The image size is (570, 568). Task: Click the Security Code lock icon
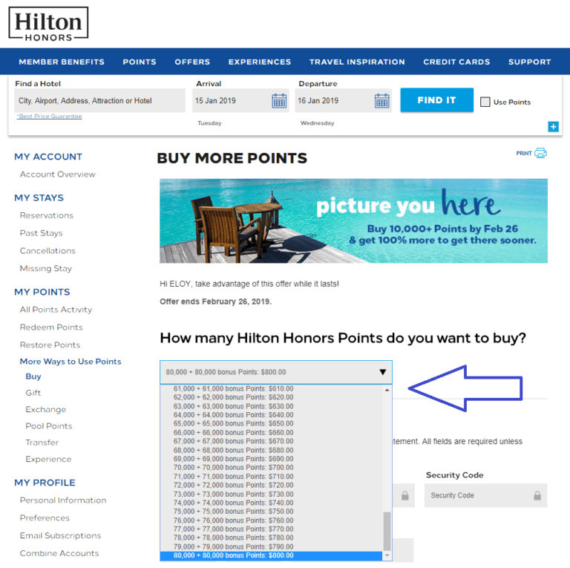[537, 496]
